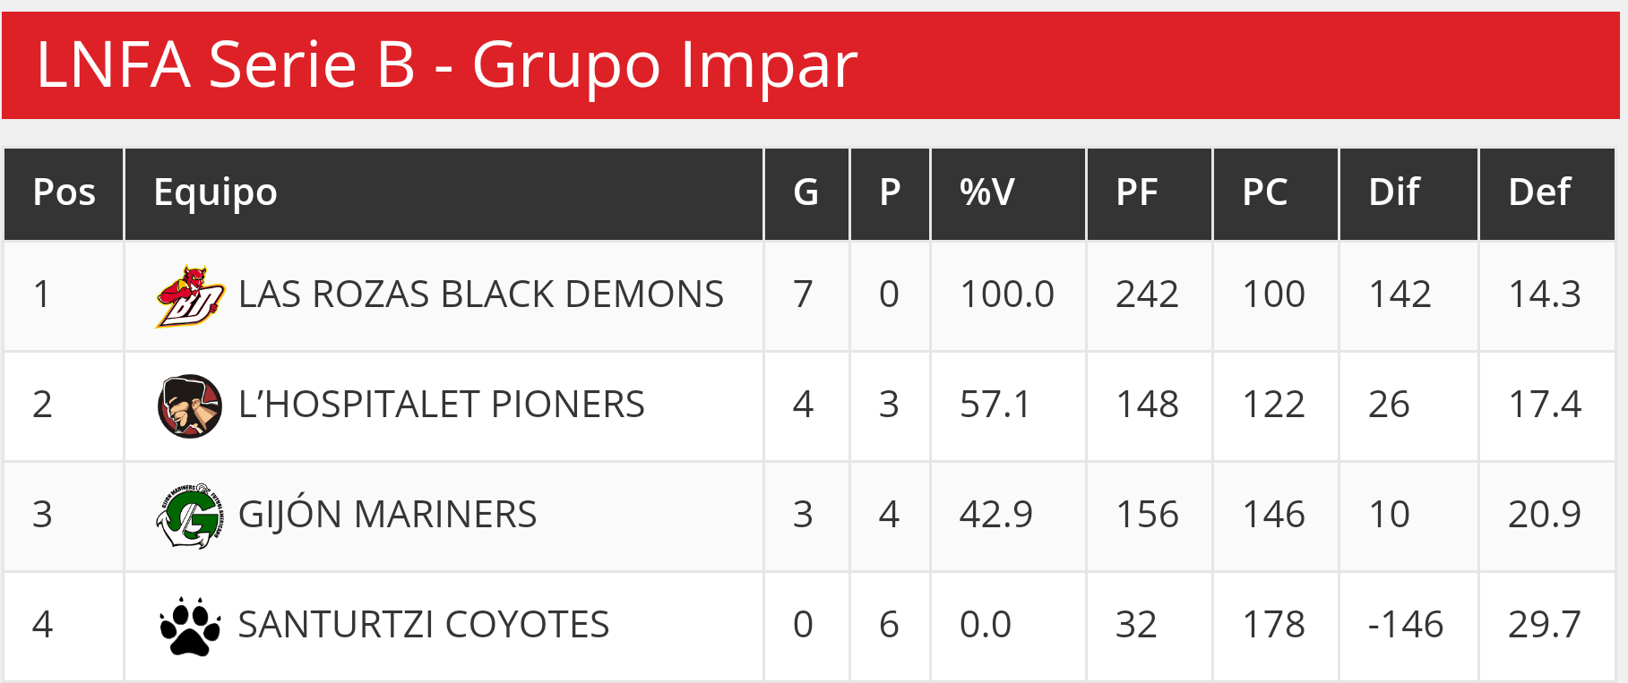Sort by the PC column header
This screenshot has width=1628, height=683.
[x=1264, y=192]
